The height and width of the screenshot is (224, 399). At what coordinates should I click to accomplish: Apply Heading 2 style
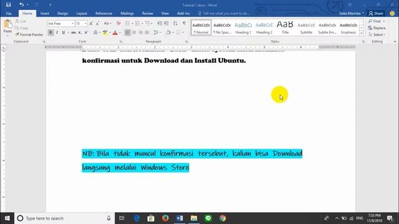click(x=264, y=27)
